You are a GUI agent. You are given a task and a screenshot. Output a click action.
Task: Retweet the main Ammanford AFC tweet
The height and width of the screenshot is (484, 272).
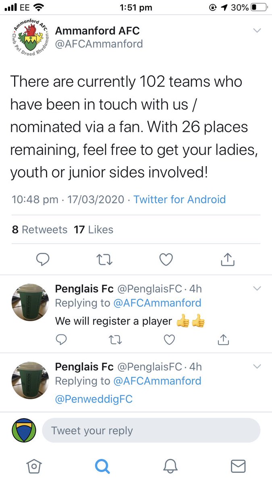pos(105,260)
